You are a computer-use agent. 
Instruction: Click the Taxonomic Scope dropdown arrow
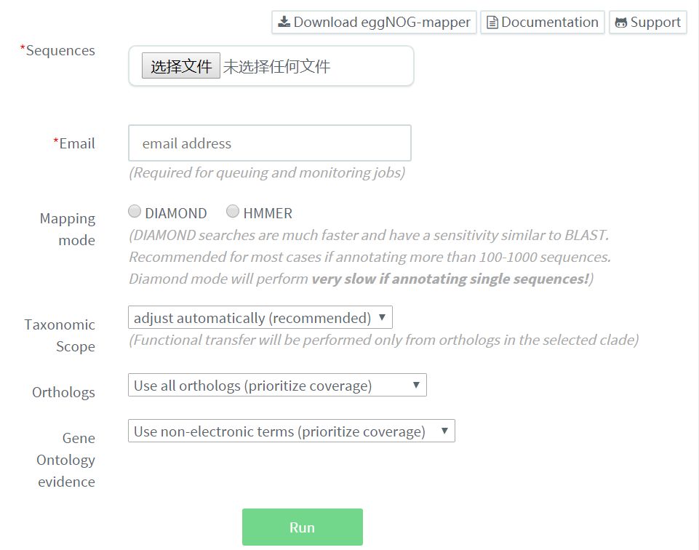(382, 318)
